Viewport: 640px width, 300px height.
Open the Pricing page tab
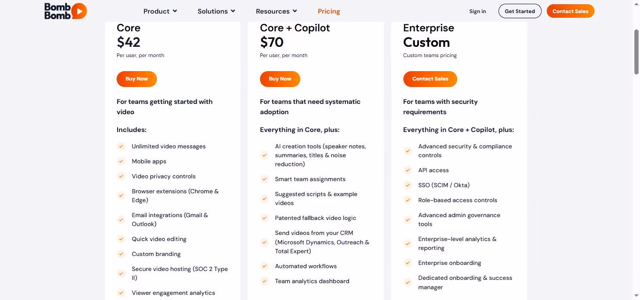[329, 11]
